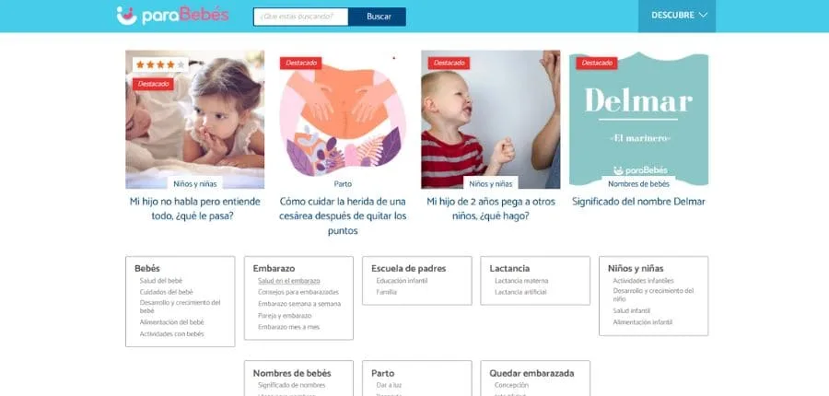Click the Buscar search button
The image size is (829, 396).
[378, 17]
